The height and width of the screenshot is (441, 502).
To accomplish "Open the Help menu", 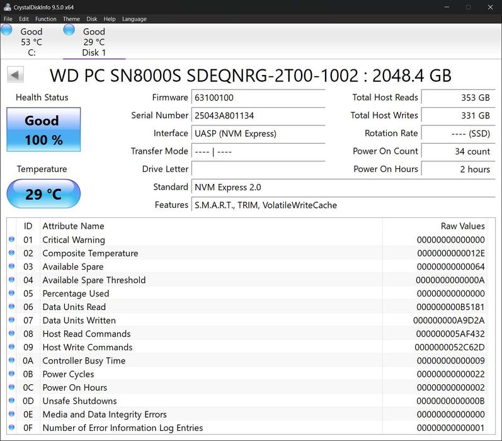I will (x=110, y=19).
